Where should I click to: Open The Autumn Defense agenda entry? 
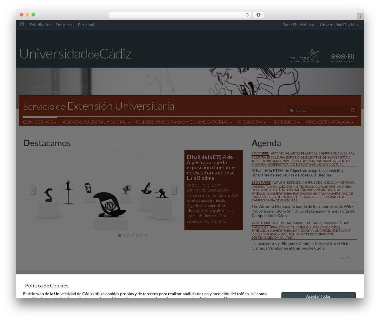click(x=303, y=211)
